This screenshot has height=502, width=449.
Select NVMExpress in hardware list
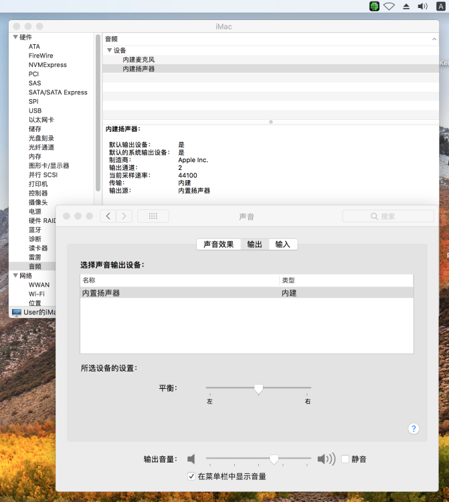48,65
